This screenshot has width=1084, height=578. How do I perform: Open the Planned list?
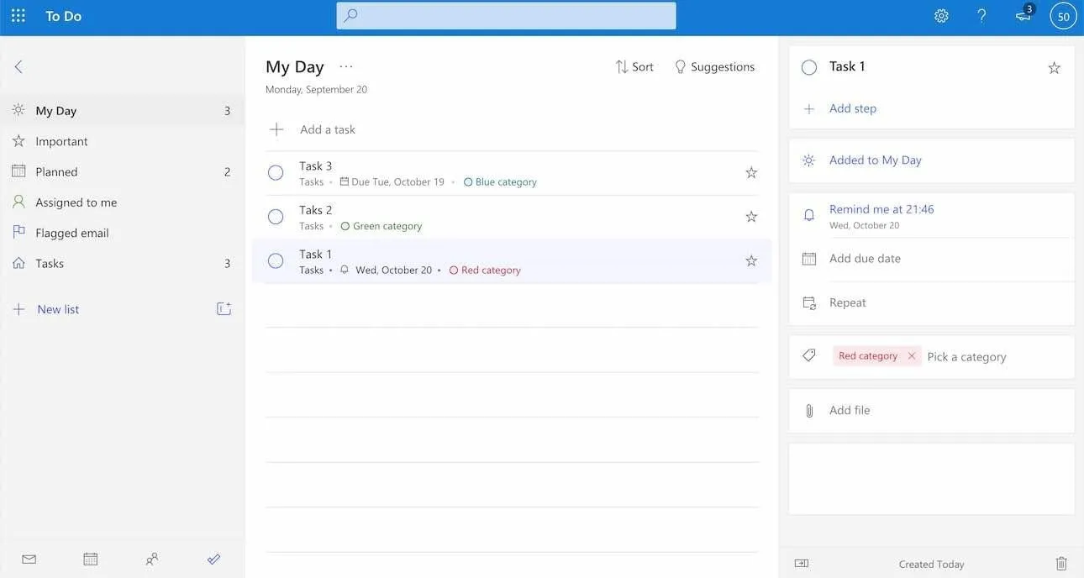[123, 171]
